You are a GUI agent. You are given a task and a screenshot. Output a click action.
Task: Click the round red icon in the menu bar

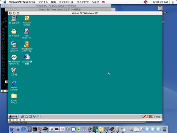pos(146,2)
